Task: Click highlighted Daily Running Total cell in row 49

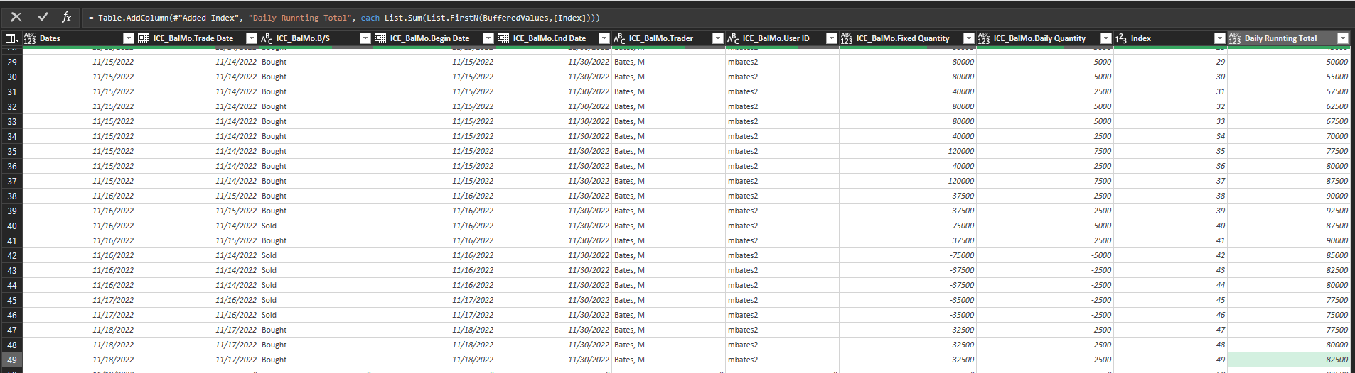Action: pyautogui.click(x=1289, y=360)
